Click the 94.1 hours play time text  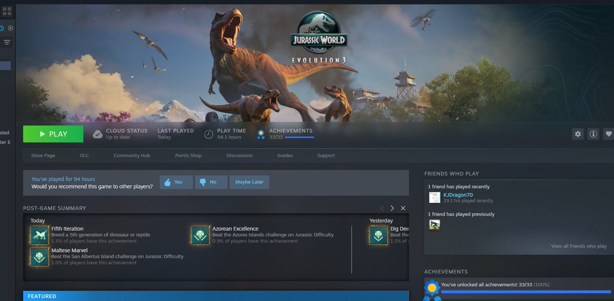tap(229, 137)
